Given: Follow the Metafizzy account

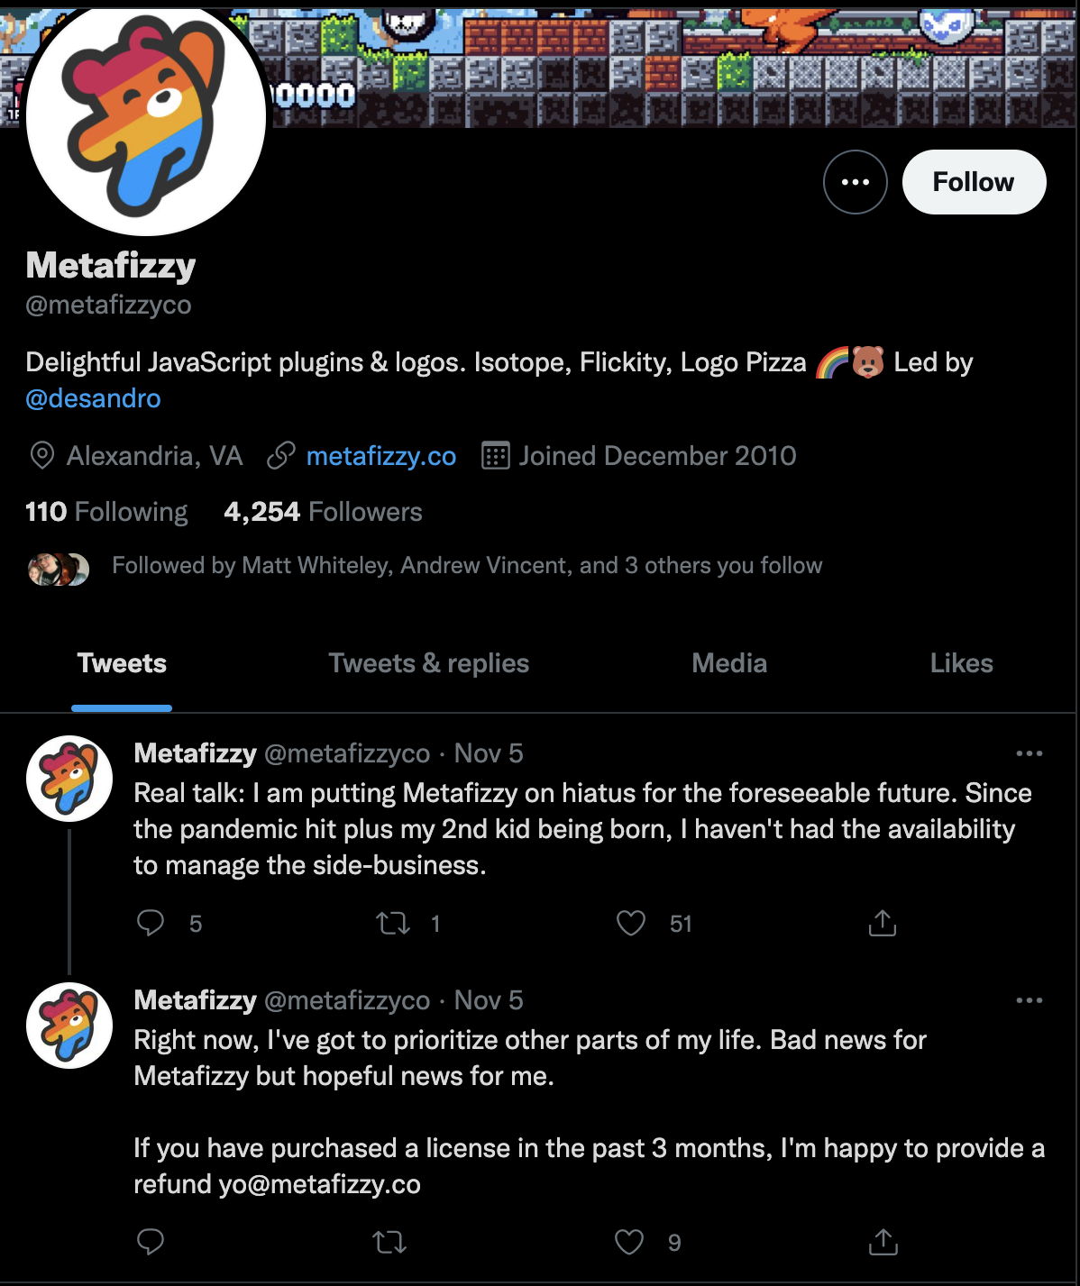Looking at the screenshot, I should [974, 181].
